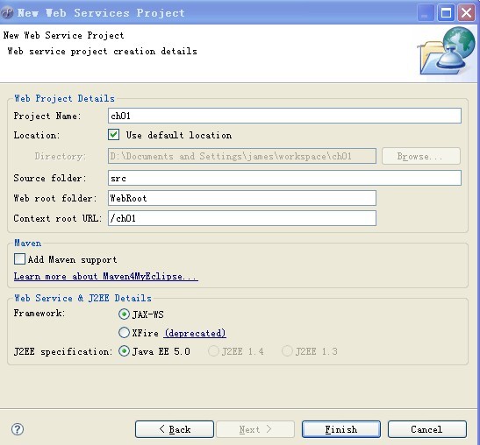The width and height of the screenshot is (480, 445).
Task: Click the web service globe wizard image
Action: pos(447,51)
